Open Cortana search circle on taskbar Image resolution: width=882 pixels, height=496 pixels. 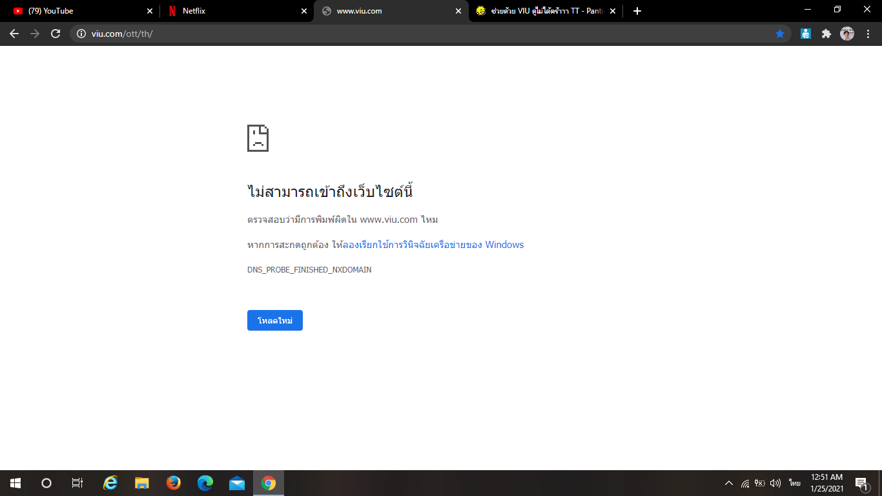click(46, 483)
